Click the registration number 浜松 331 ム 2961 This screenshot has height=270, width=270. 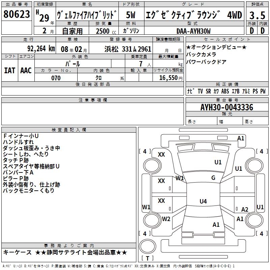tap(128, 49)
